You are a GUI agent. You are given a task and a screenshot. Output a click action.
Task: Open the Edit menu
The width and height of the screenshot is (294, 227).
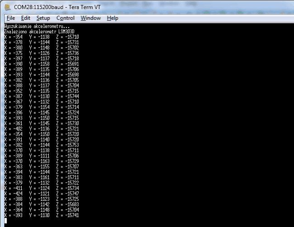click(25, 18)
